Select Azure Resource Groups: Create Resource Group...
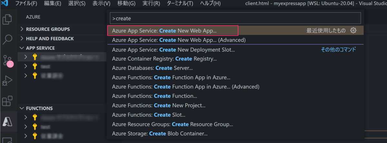Viewport: 387px width, 143px height. (x=235, y=124)
